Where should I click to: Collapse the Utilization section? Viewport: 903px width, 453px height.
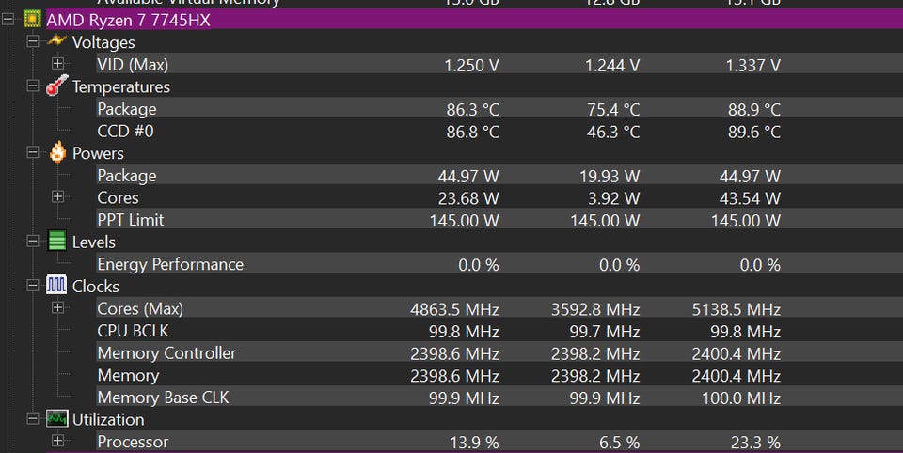click(x=33, y=419)
